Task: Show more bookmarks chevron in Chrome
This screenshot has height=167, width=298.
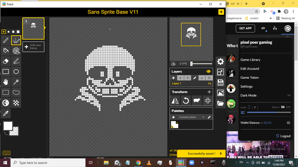Action: click(x=271, y=18)
